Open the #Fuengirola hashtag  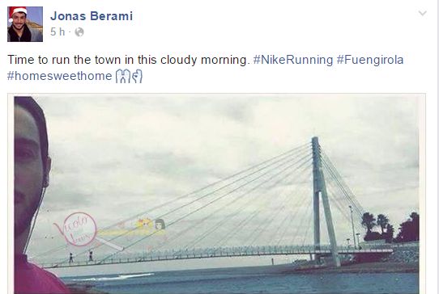click(x=370, y=60)
